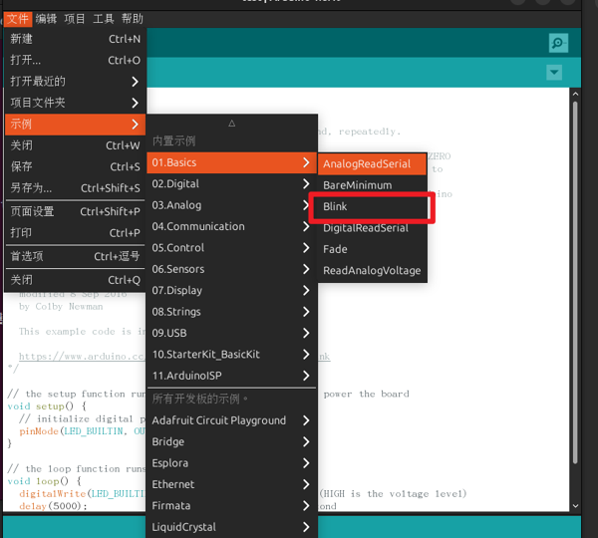Choose the BareMinimum example

click(x=358, y=185)
